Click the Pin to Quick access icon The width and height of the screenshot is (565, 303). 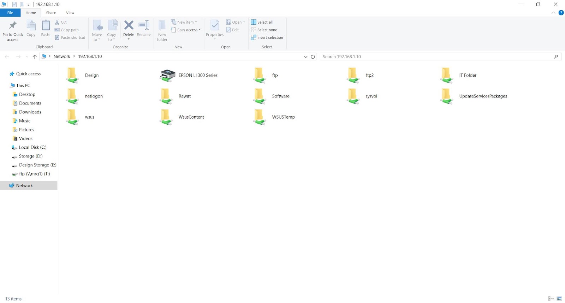click(13, 25)
